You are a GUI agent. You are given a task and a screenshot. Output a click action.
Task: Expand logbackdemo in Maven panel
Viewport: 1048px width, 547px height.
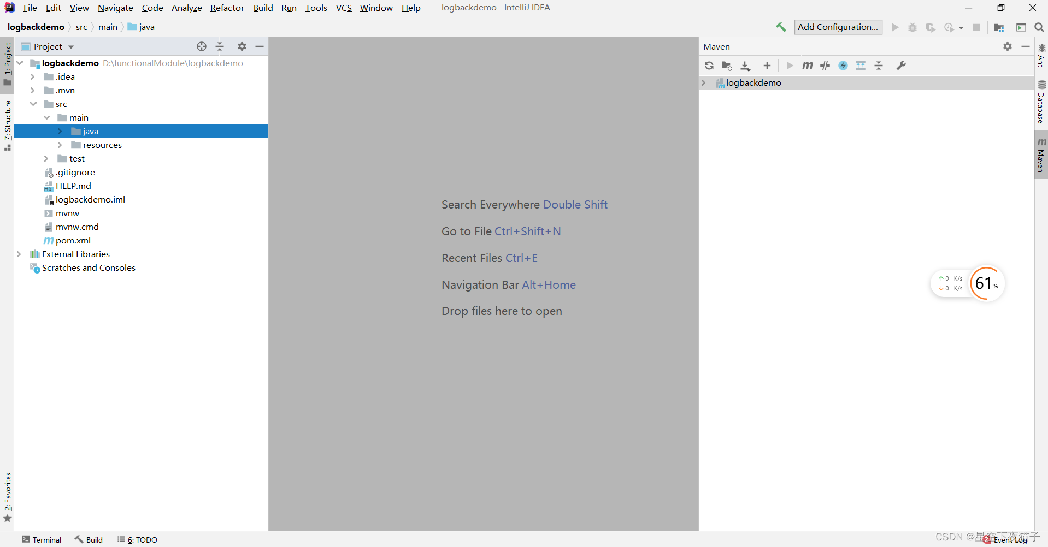704,82
